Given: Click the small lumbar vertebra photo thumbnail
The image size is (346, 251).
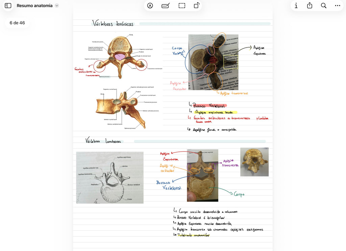Looking at the screenshot, I should pos(254,162).
